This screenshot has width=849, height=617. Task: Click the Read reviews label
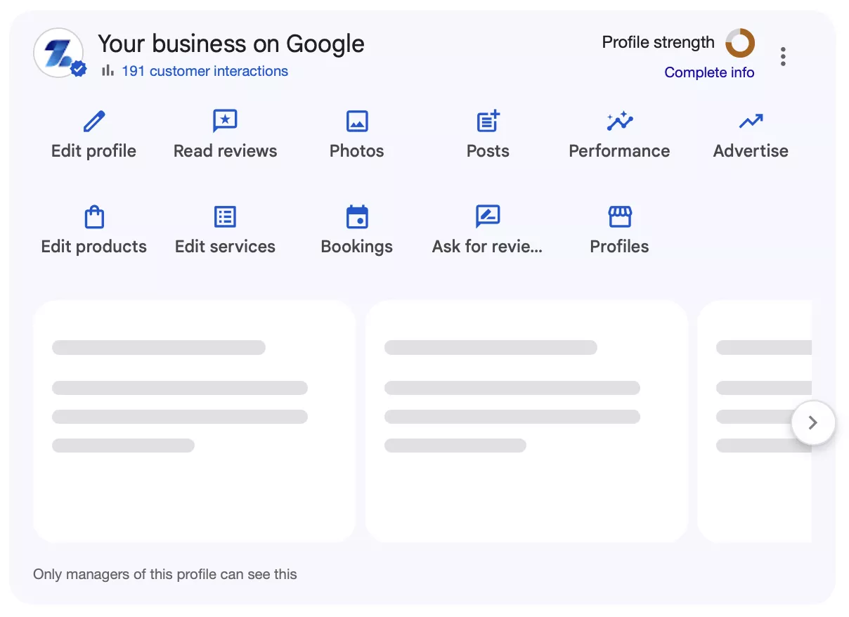coord(225,151)
